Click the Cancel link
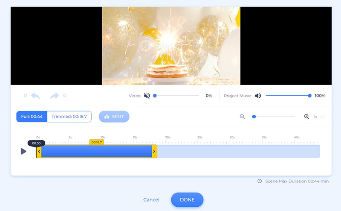 tap(151, 199)
